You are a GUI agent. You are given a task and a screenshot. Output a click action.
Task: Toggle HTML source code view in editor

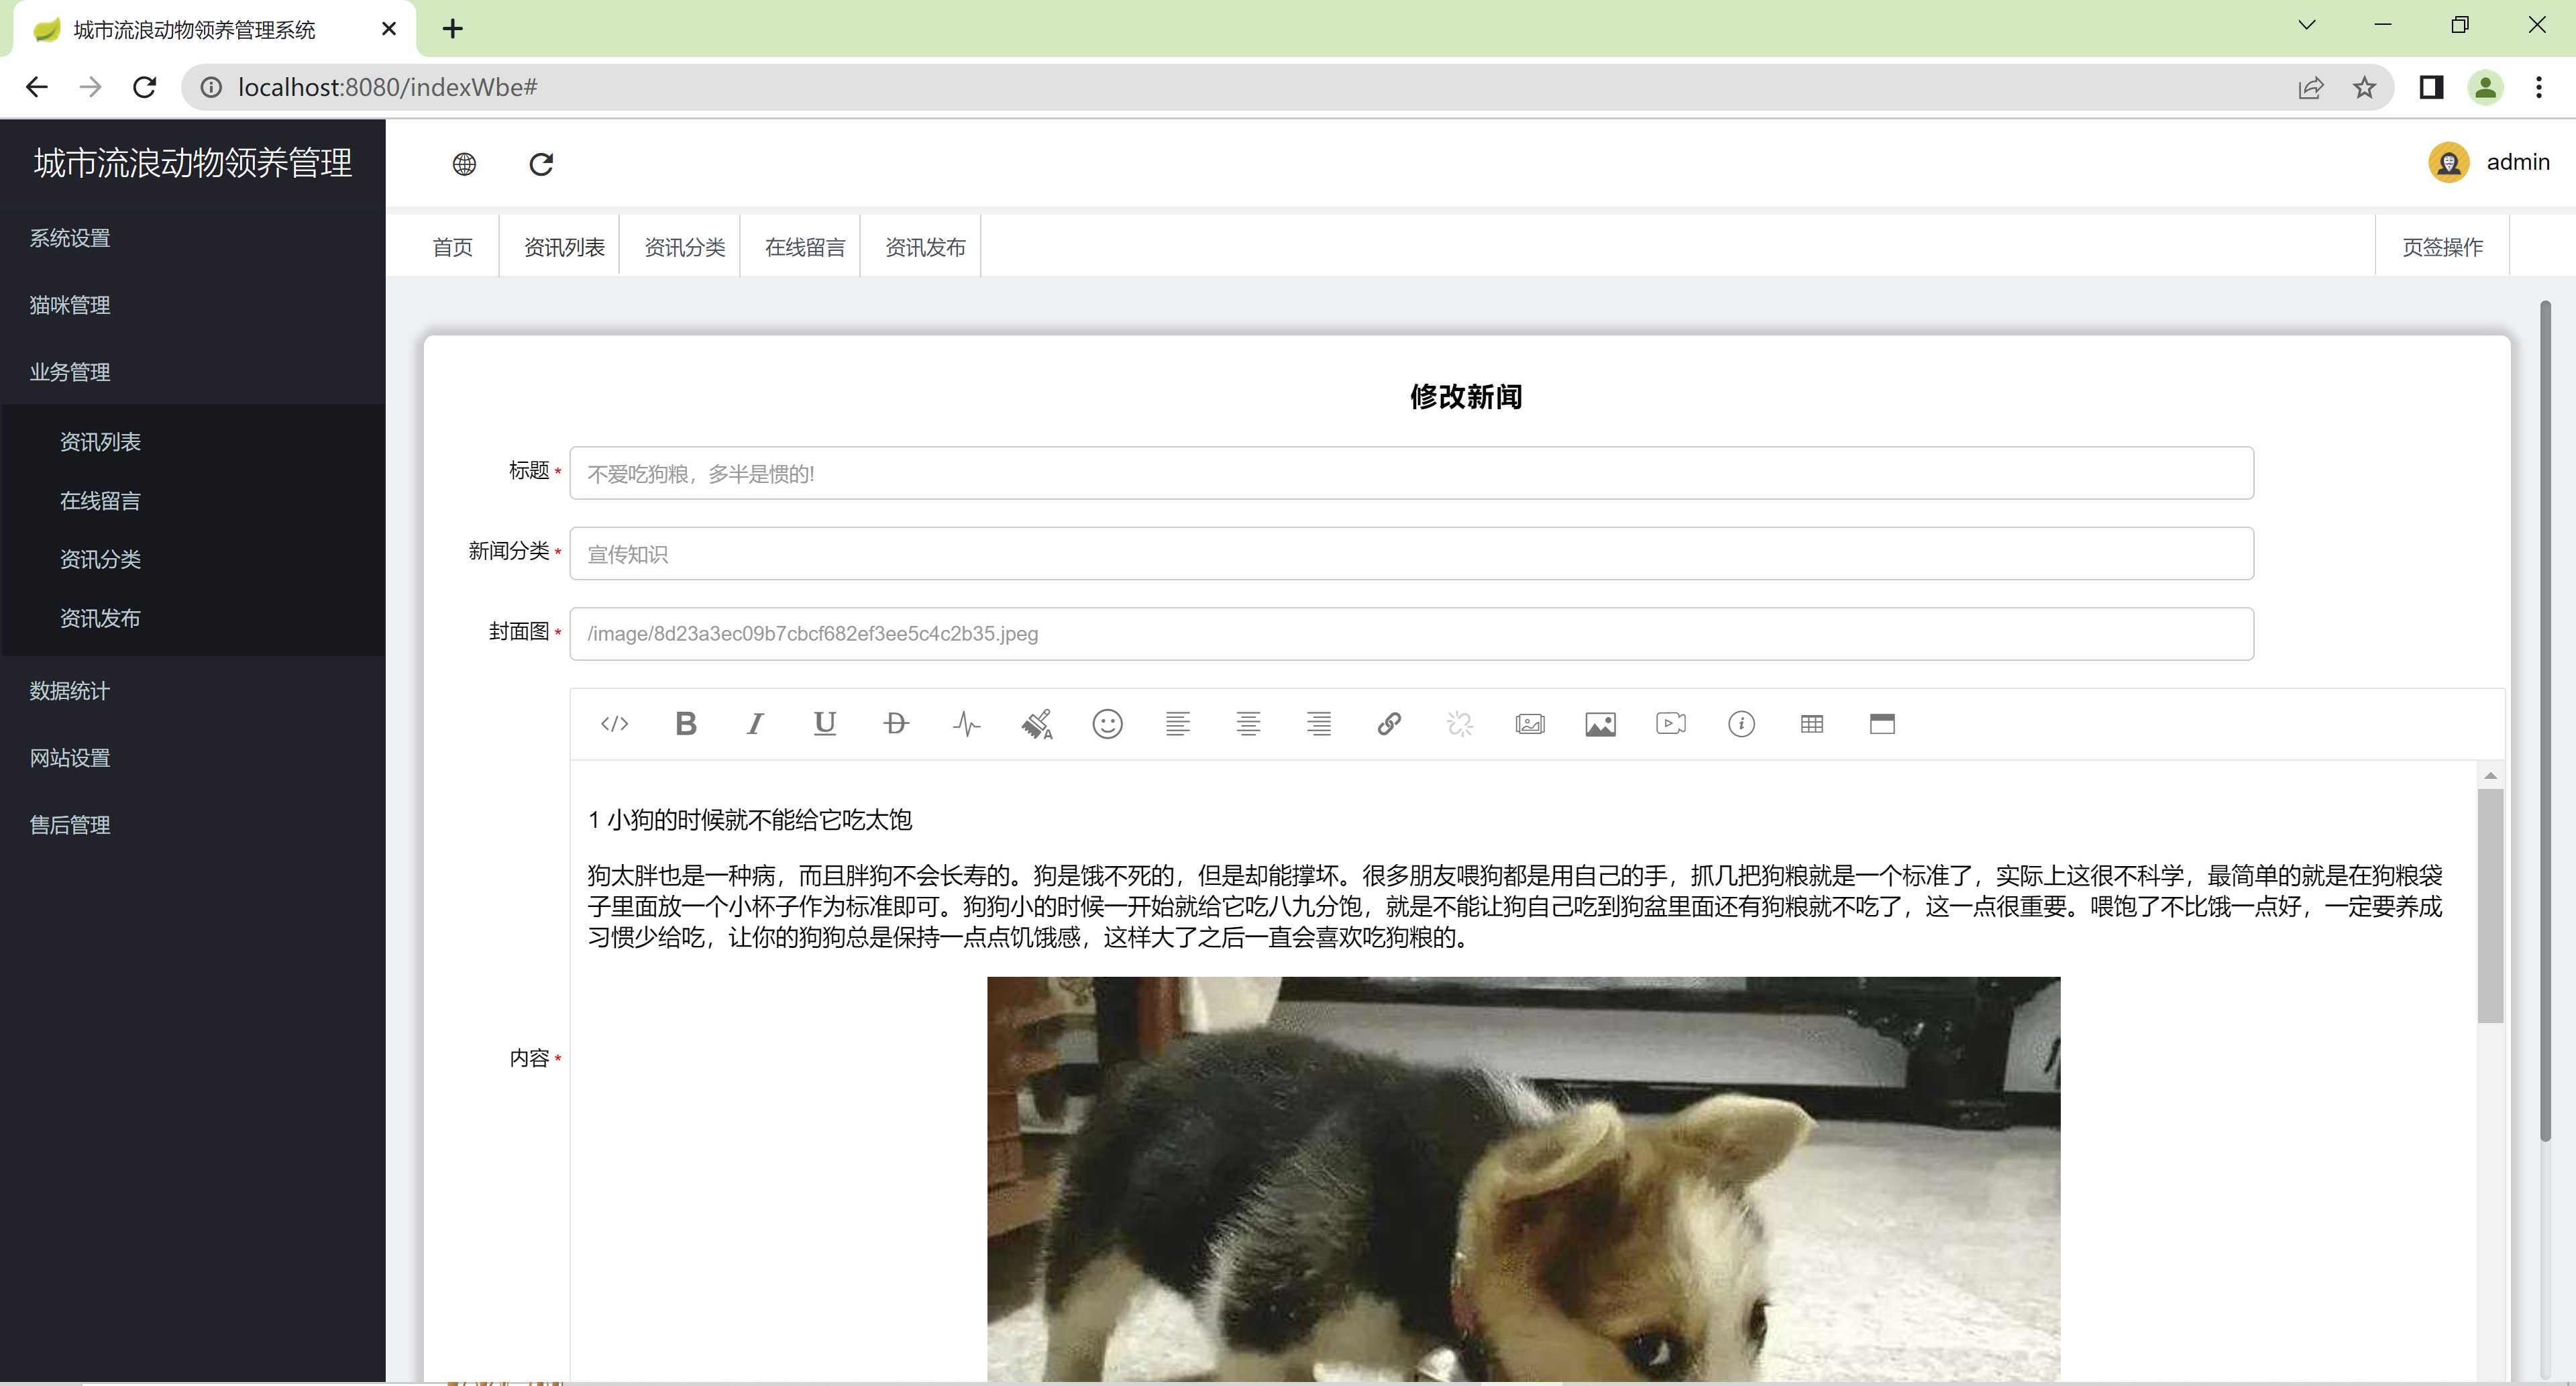(614, 724)
